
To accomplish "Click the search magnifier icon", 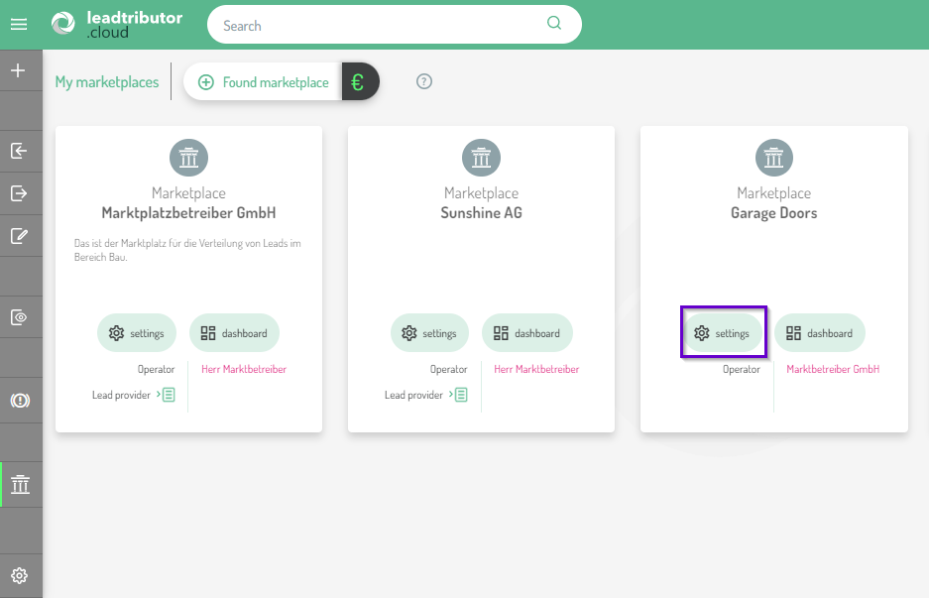I will tap(553, 24).
